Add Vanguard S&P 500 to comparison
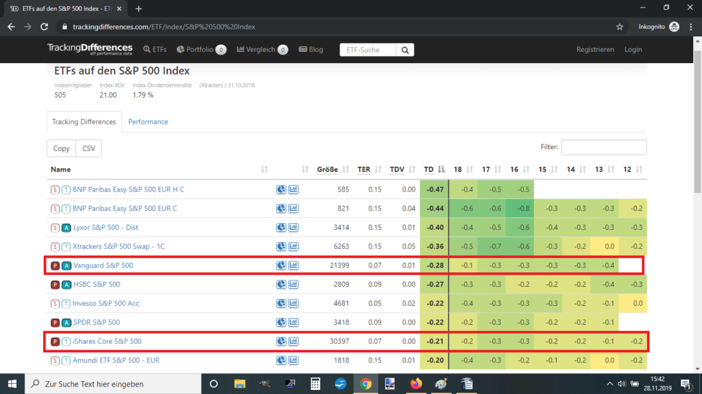This screenshot has width=702, height=394. pos(293,265)
